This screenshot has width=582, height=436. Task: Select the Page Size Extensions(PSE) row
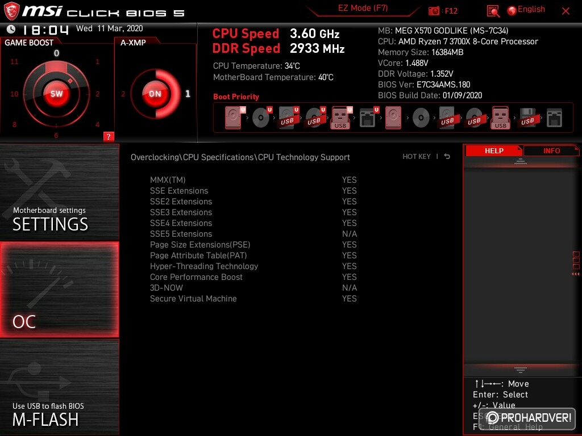253,244
